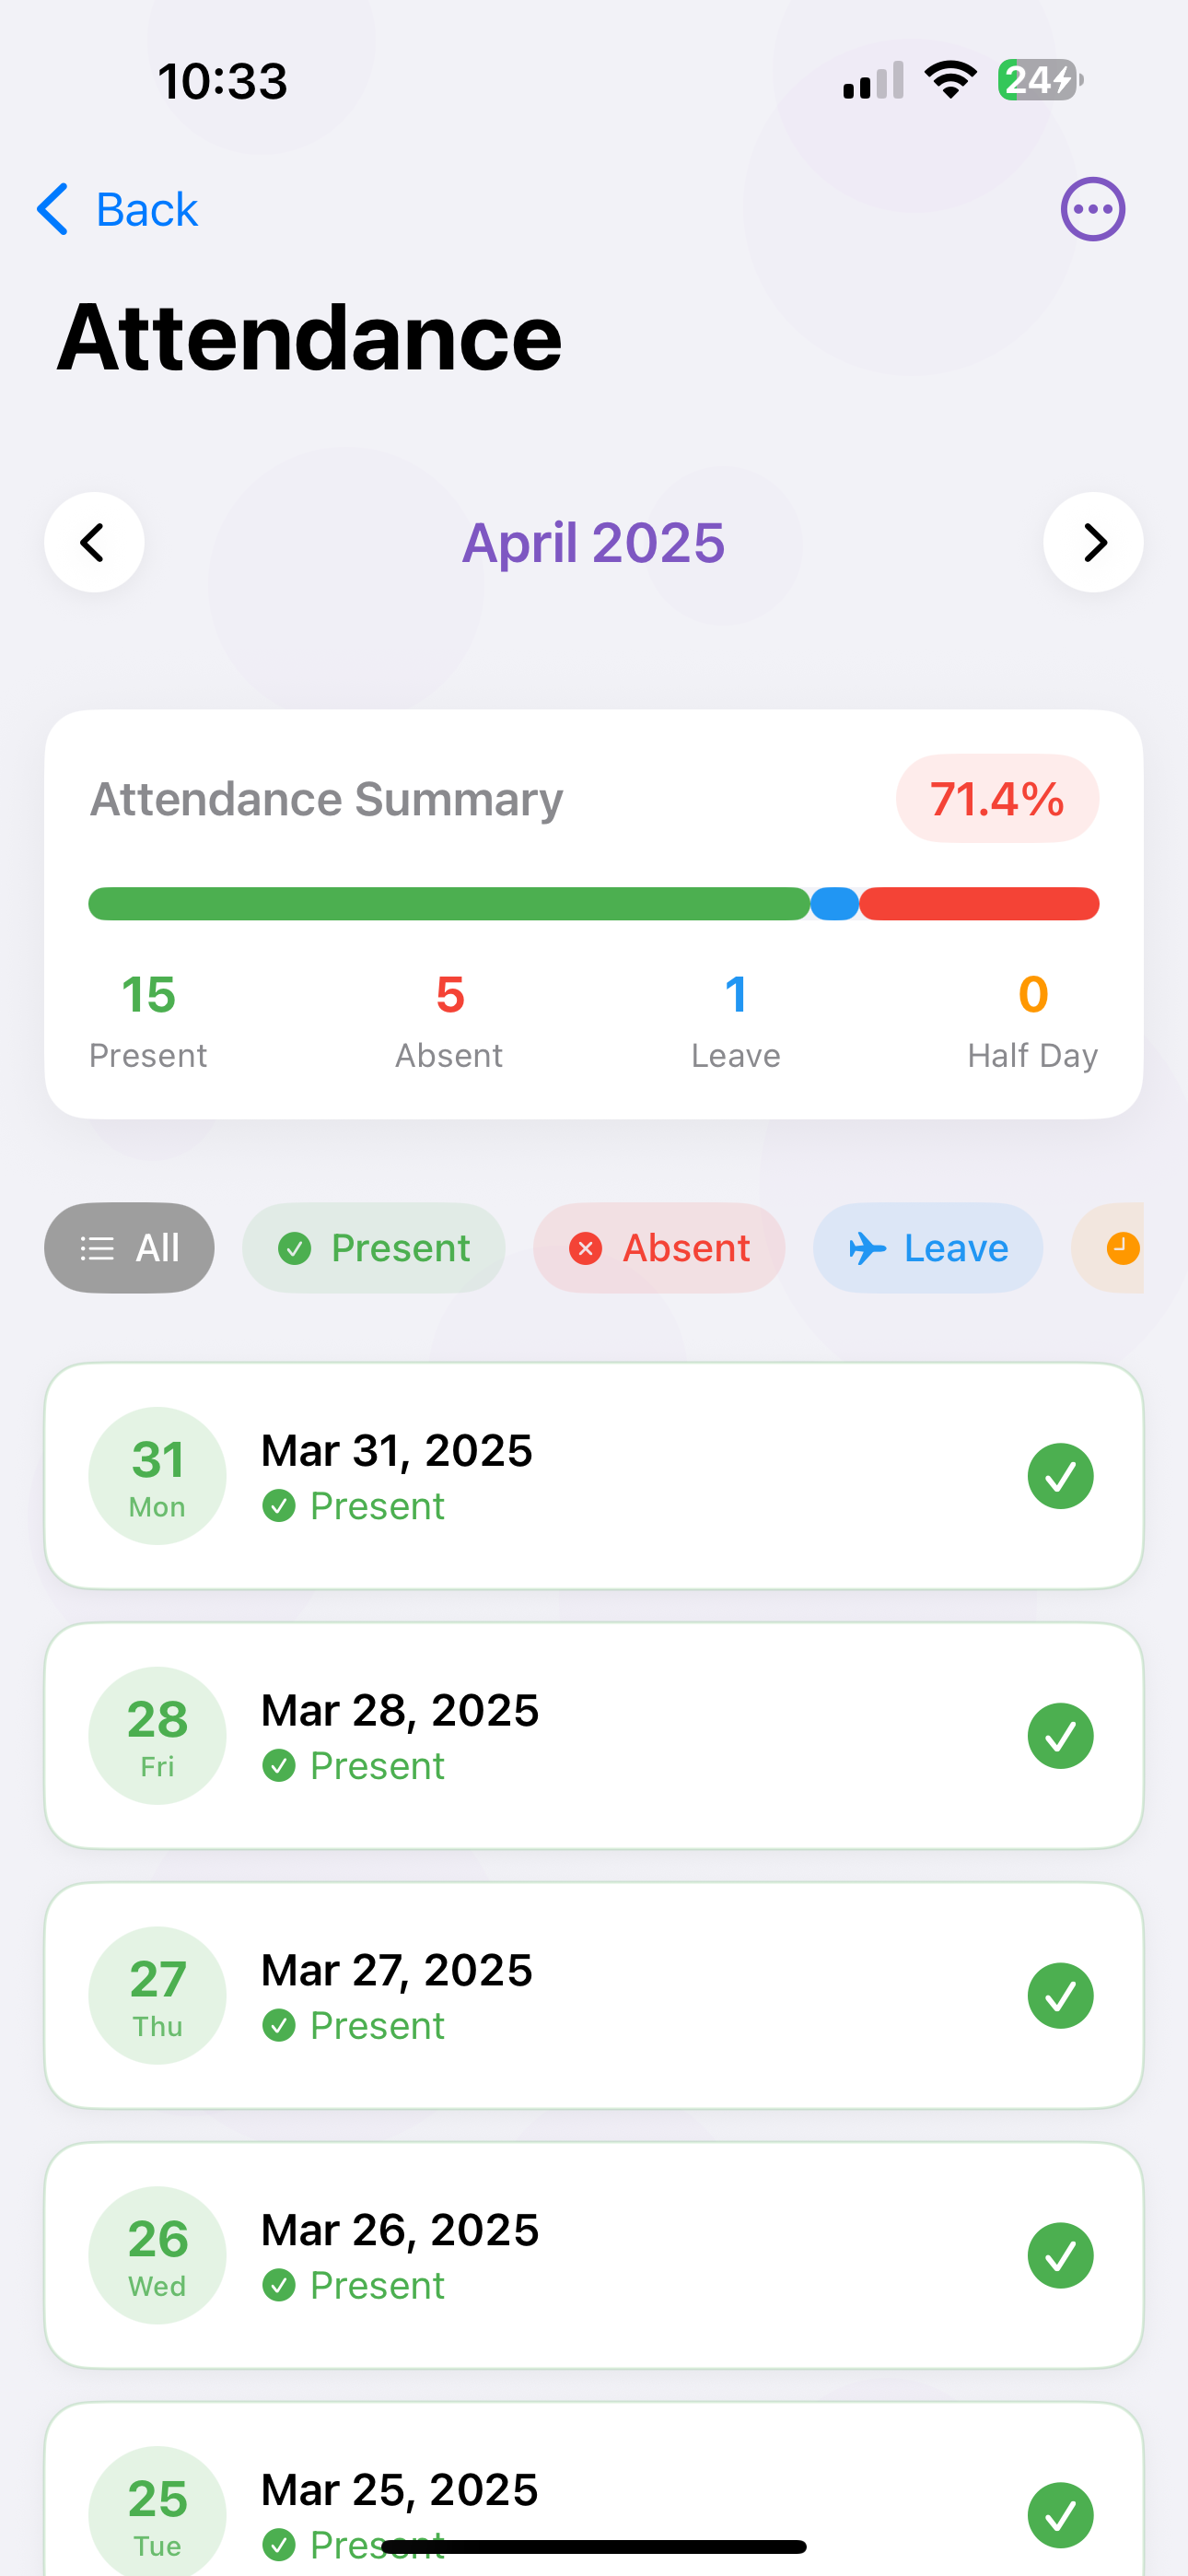This screenshot has width=1188, height=2576.
Task: Tap the green checkmark for Mar 31
Action: 1060,1476
